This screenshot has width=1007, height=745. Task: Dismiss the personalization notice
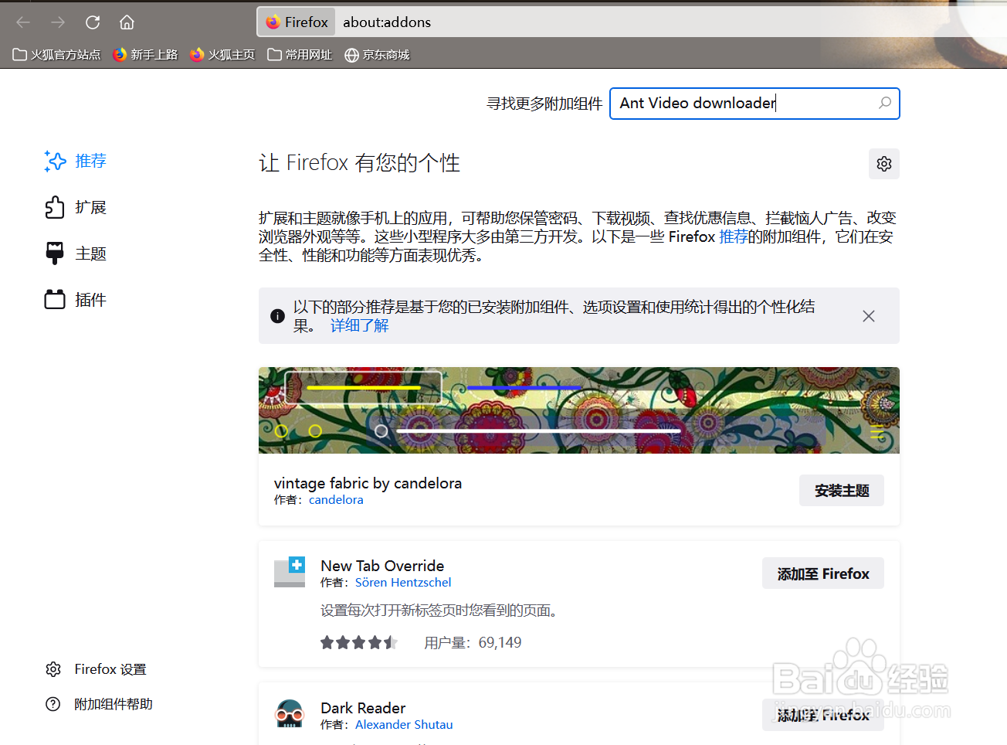pyautogui.click(x=869, y=316)
